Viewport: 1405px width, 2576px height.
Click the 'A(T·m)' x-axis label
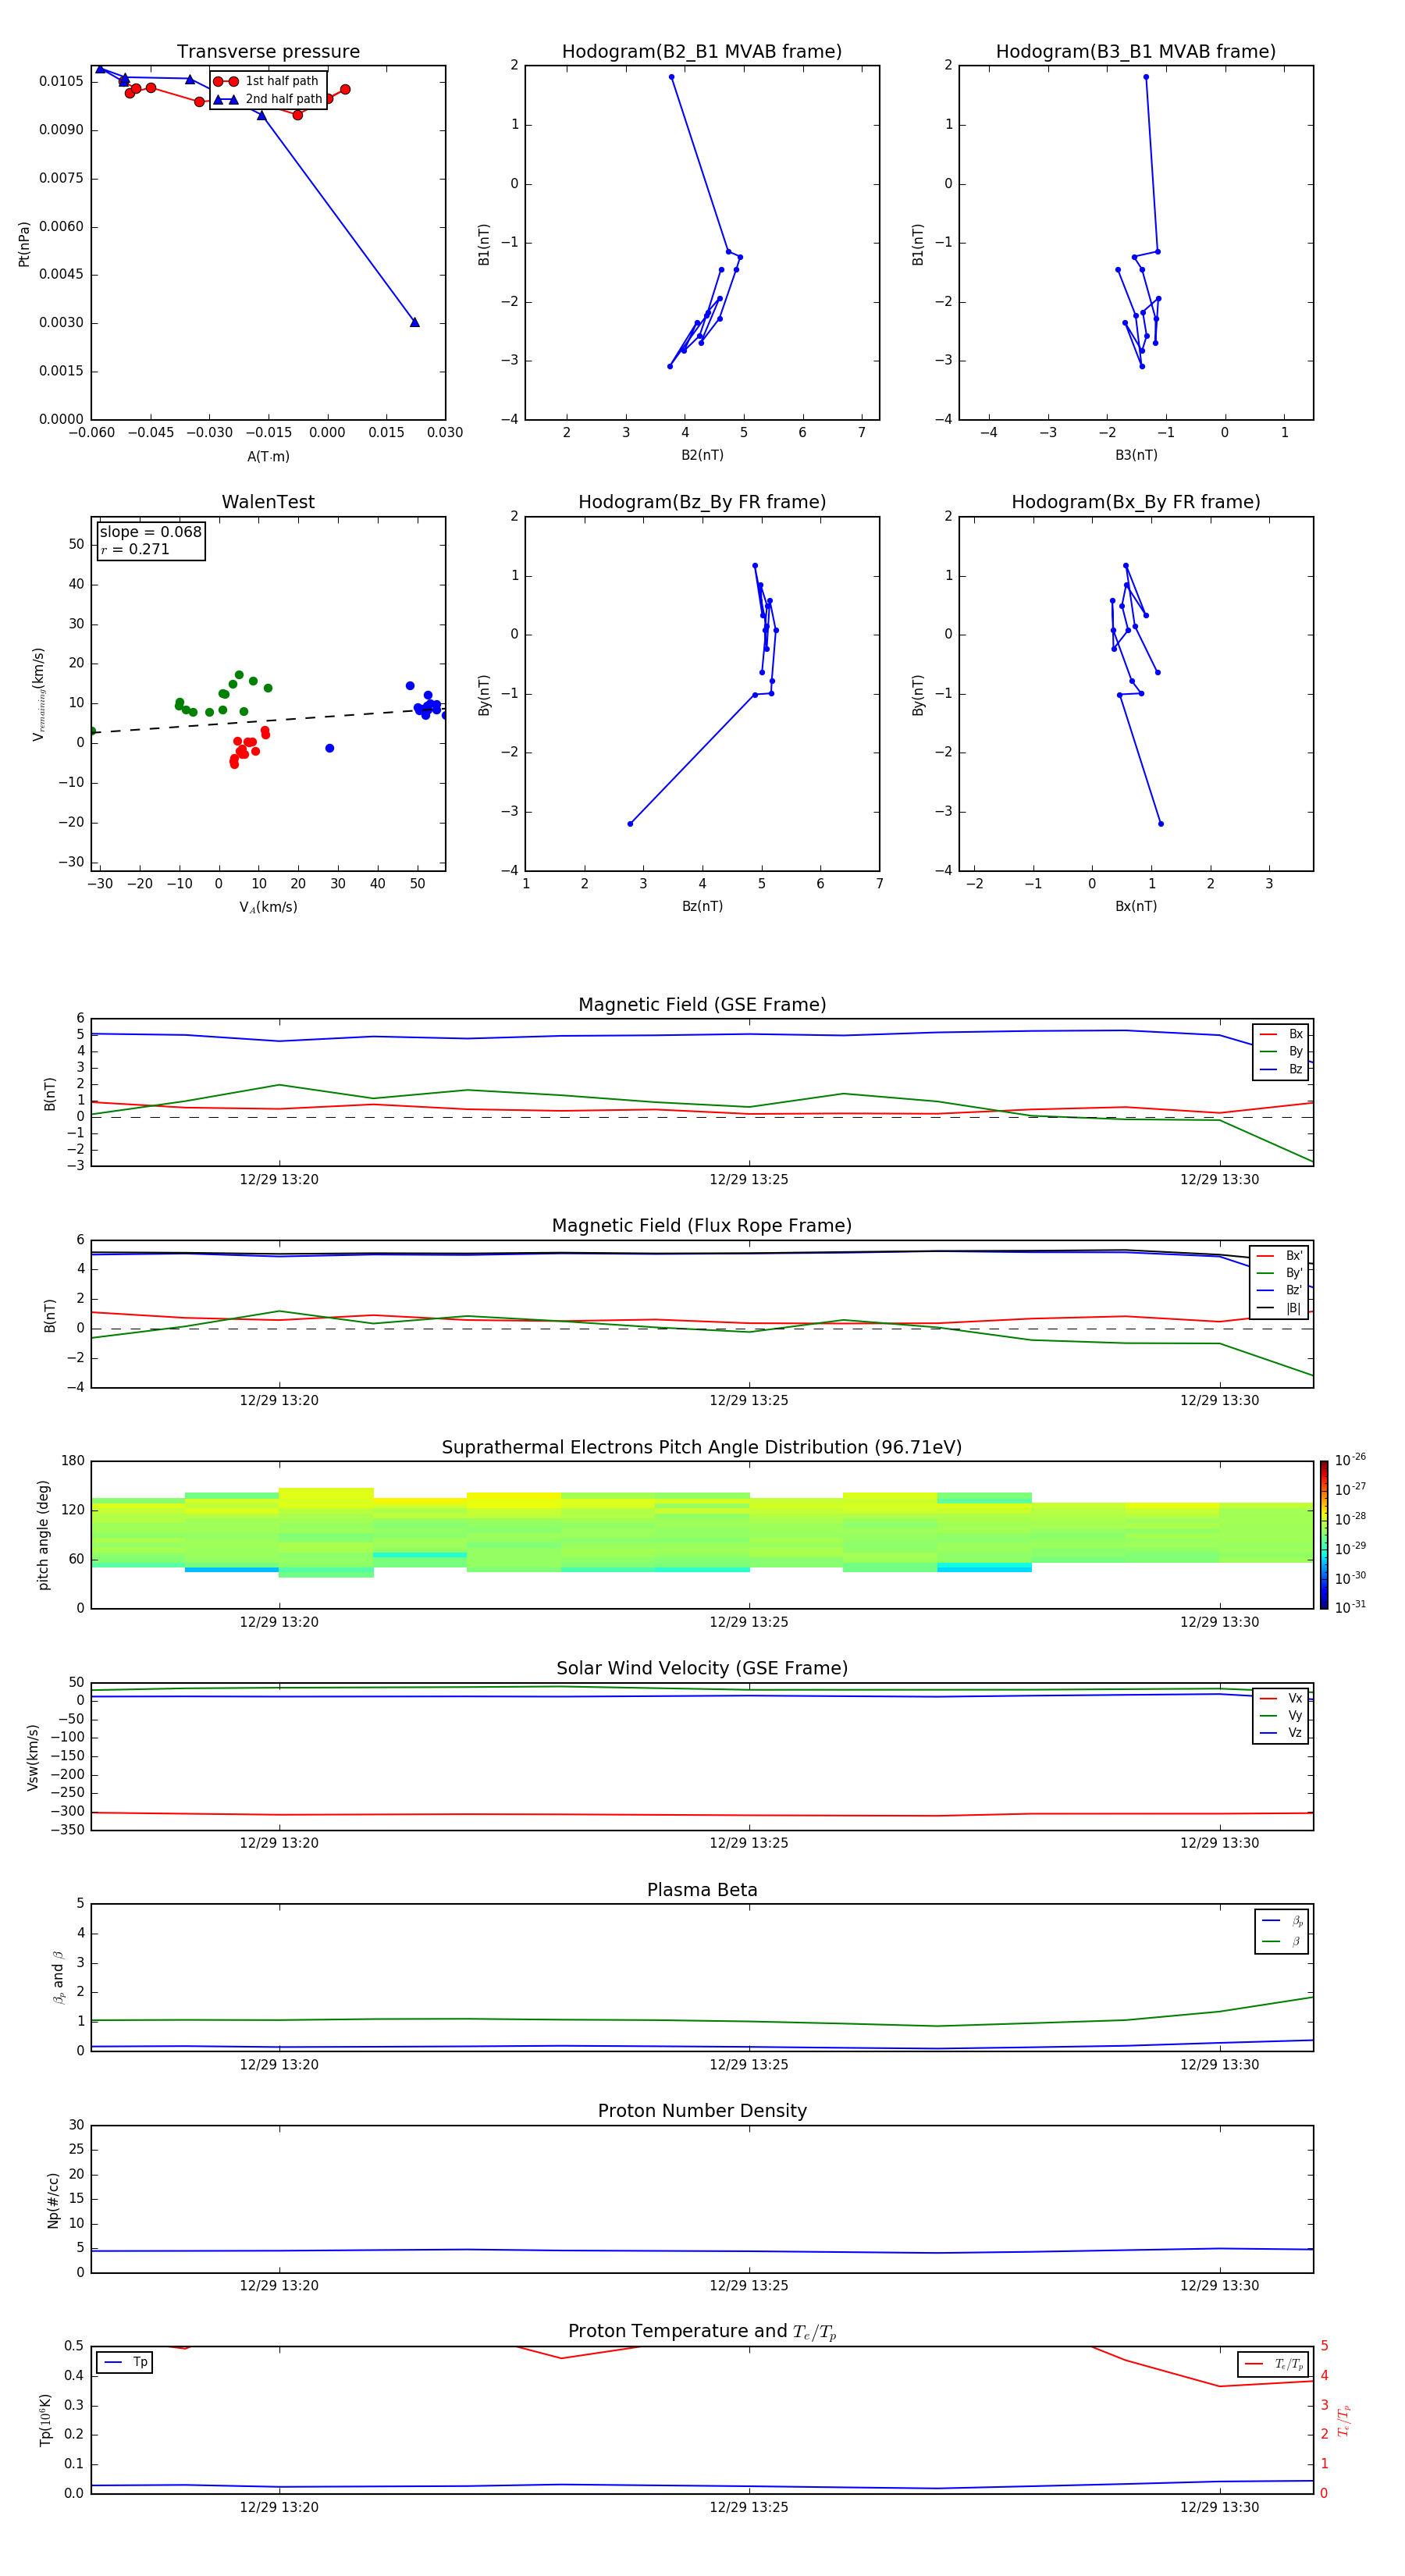[x=268, y=457]
